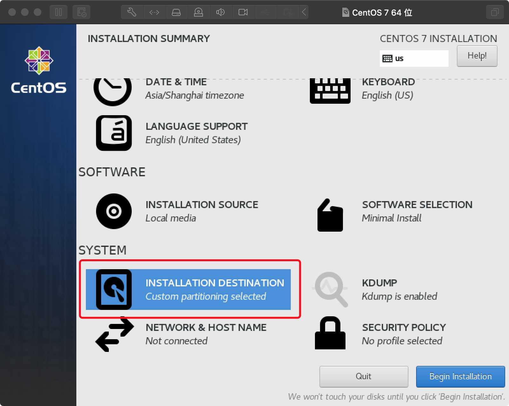Open Language Support icon
Viewport: 509px width, 406px height.
coord(114,133)
